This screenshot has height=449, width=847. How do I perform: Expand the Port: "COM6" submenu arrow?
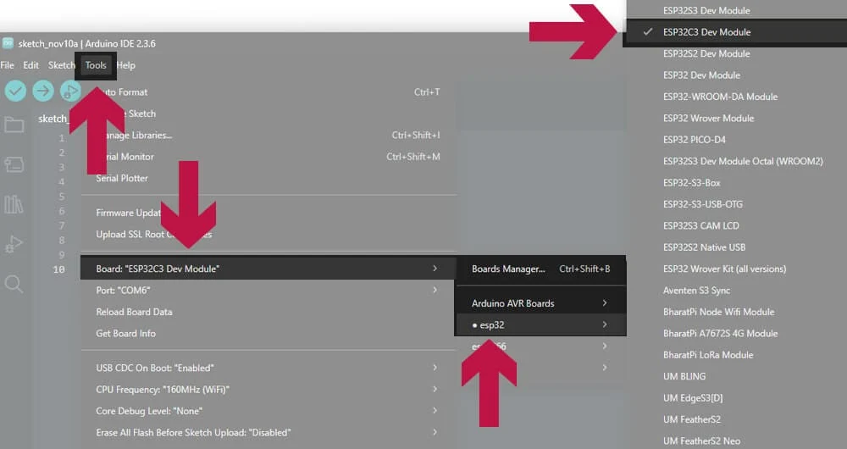tap(435, 290)
